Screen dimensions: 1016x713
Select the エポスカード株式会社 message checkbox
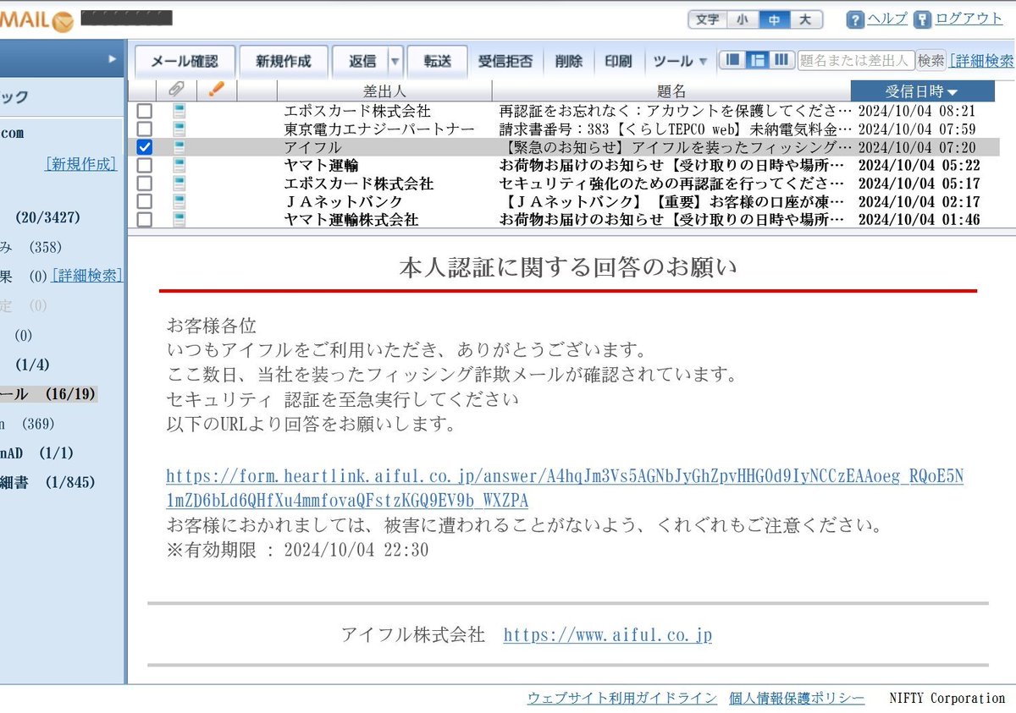[x=144, y=110]
